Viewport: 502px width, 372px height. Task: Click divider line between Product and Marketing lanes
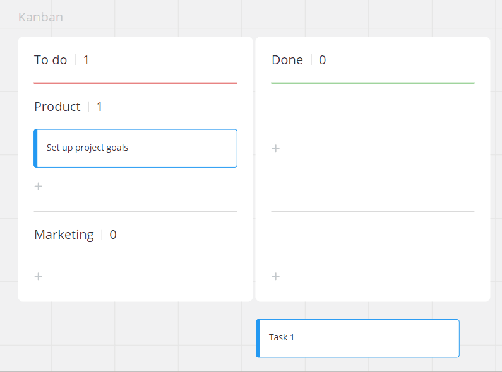pos(135,212)
